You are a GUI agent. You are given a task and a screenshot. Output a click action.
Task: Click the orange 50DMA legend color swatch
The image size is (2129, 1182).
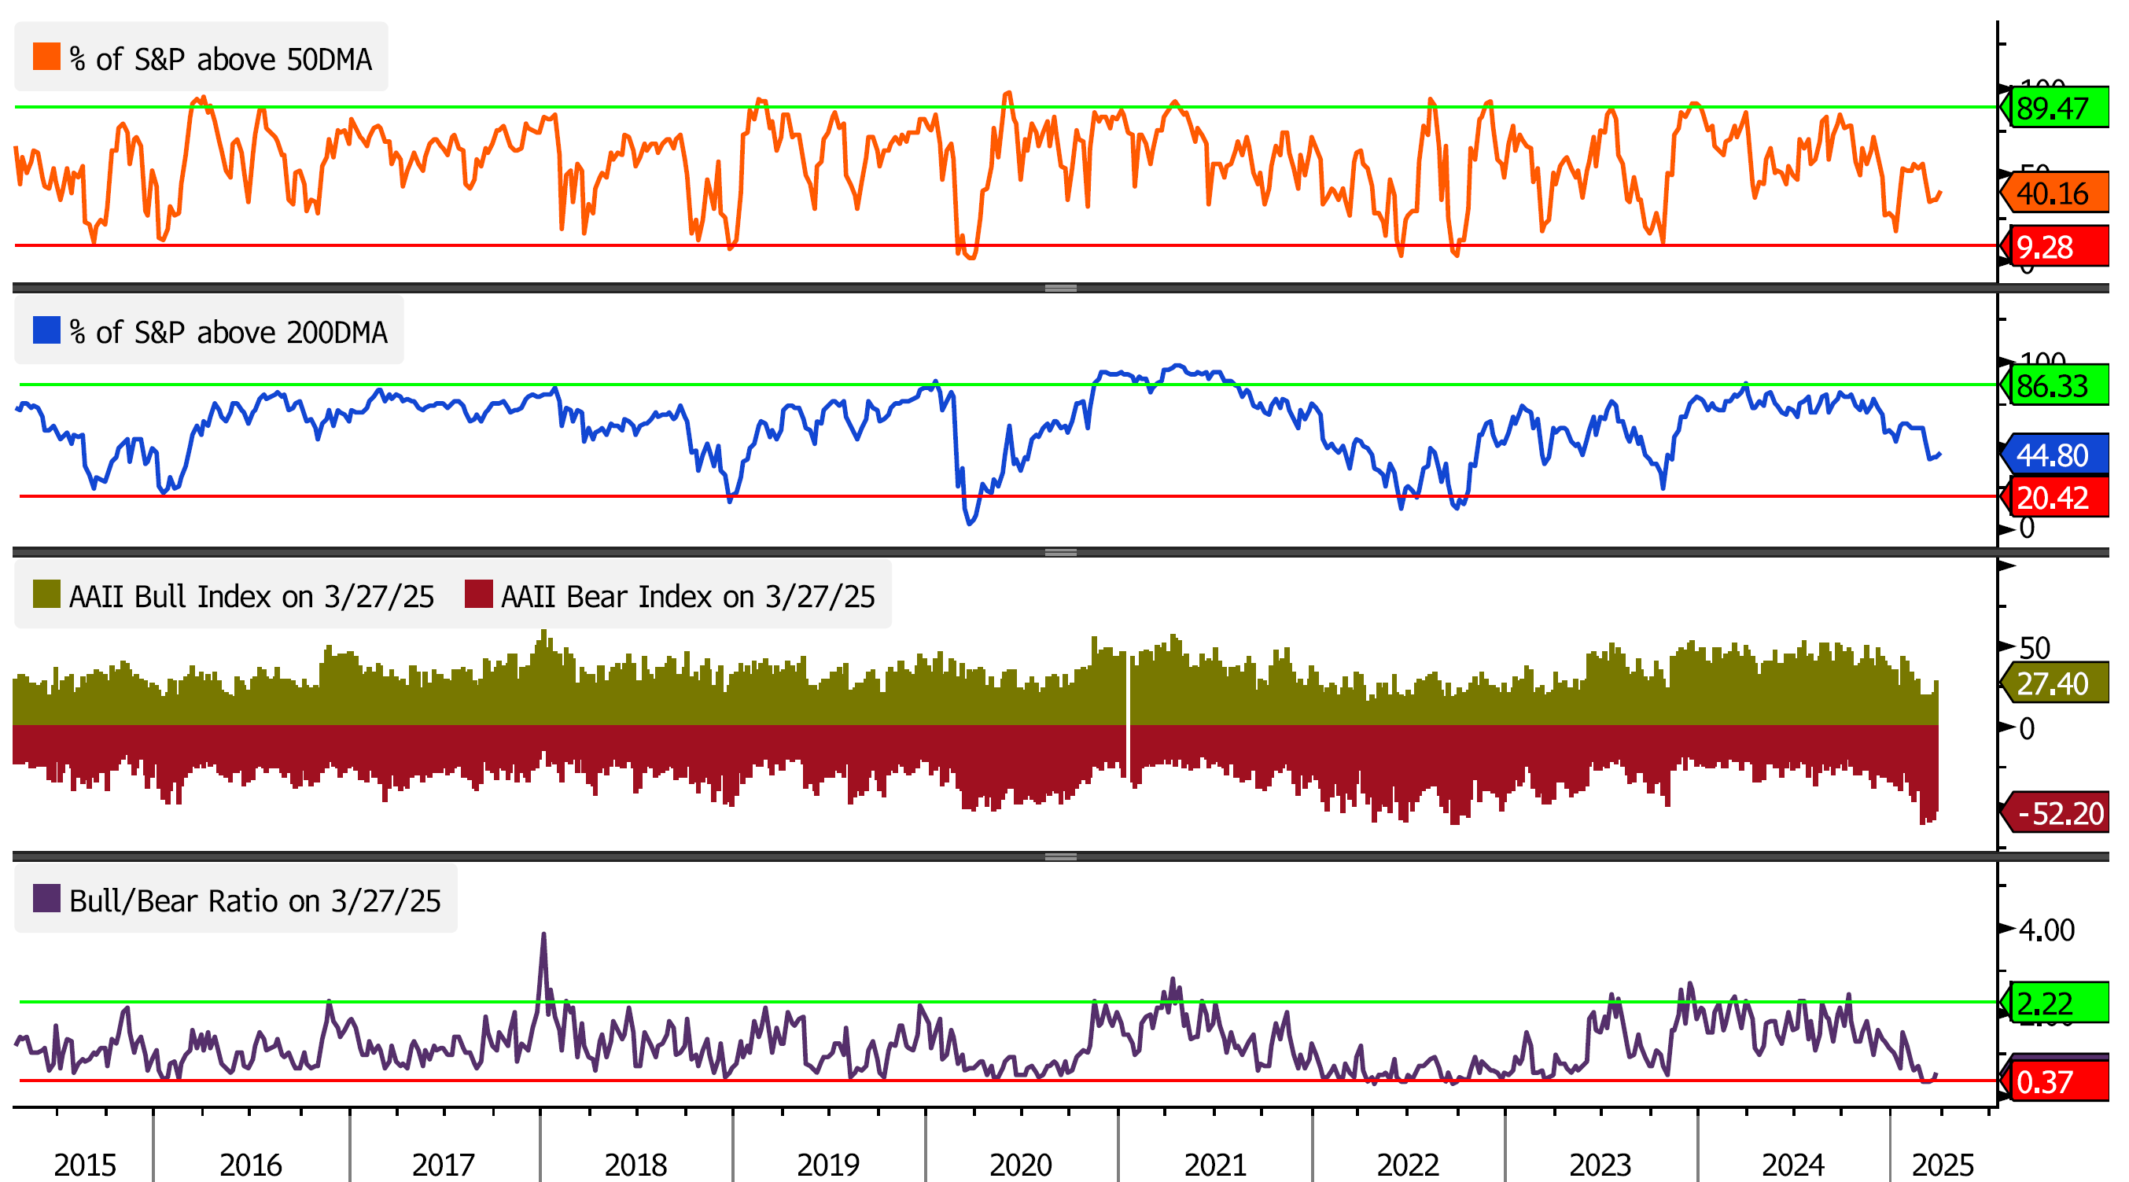pyautogui.click(x=46, y=57)
